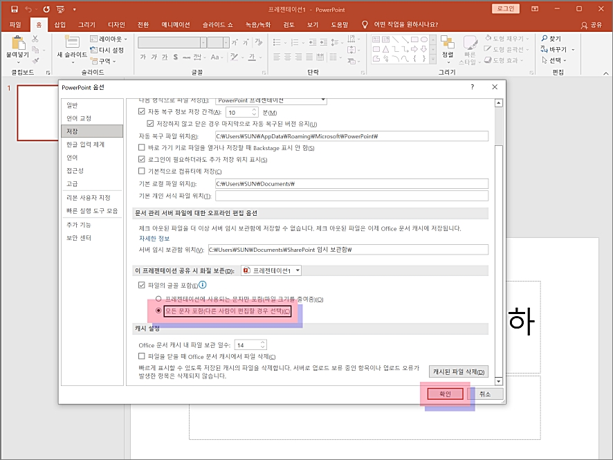The width and height of the screenshot is (613, 460).
Task: Open the 프레젠테이션1 presentation dropdown
Action: coord(271,270)
